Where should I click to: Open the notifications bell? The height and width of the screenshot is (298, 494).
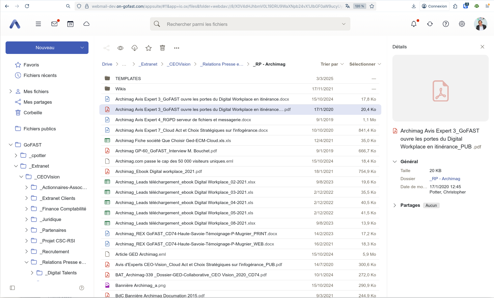(x=414, y=24)
